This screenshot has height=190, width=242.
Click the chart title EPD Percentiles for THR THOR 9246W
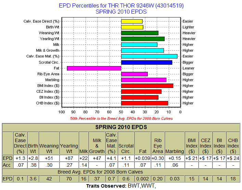click(121, 6)
